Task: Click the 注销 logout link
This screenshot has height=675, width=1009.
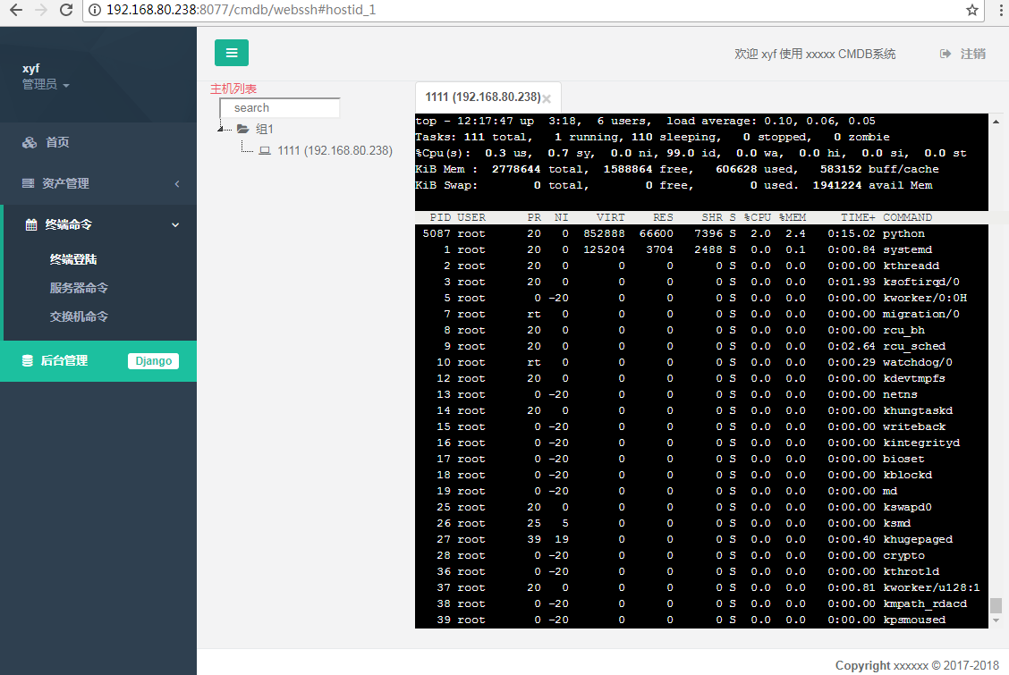Action: (x=973, y=54)
